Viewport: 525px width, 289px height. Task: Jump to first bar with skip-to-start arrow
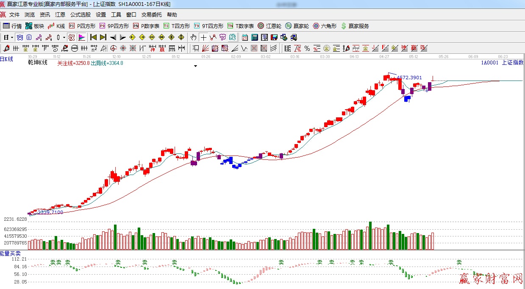tap(94, 37)
